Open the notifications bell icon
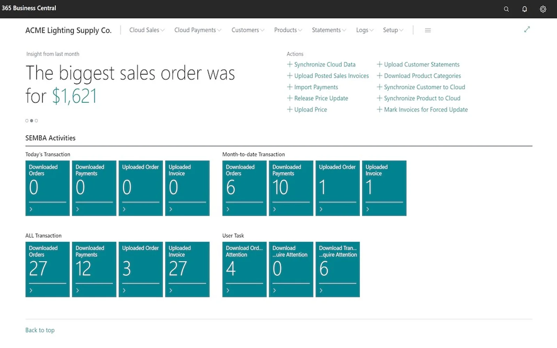Screen dimensions: 557x348 (x=525, y=9)
